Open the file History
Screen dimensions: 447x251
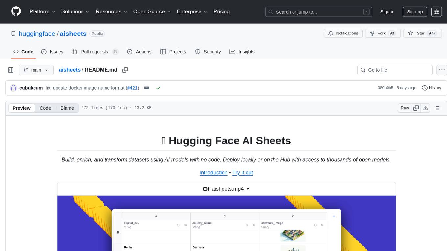[x=432, y=88]
